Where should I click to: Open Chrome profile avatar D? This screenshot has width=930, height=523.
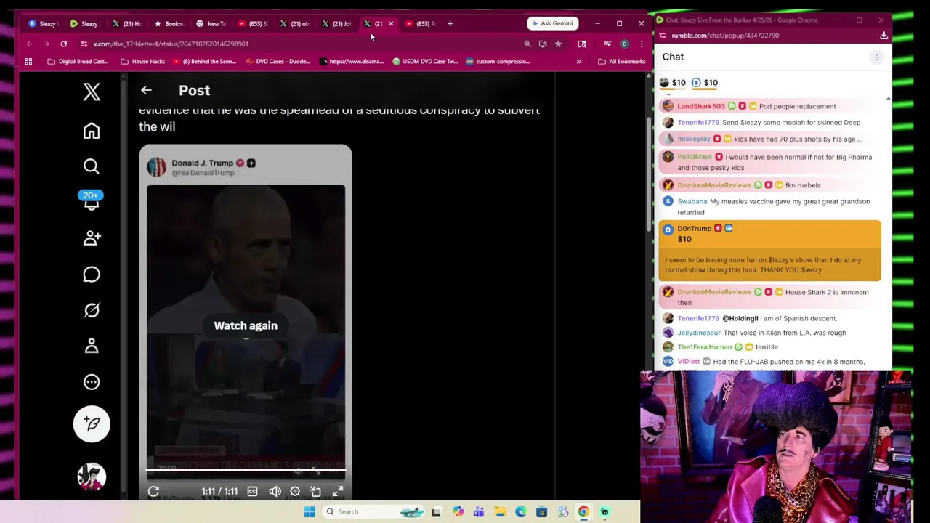624,44
